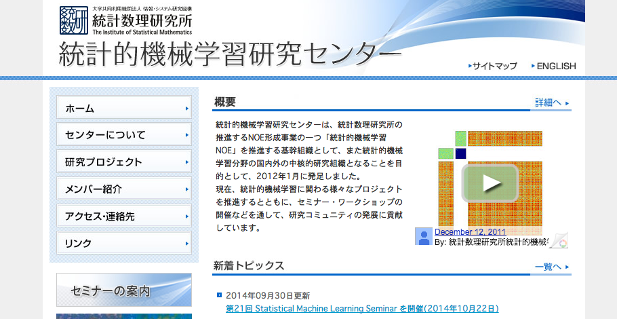Click the Picasa icon beside video caption
The height and width of the screenshot is (319, 617).
559,241
